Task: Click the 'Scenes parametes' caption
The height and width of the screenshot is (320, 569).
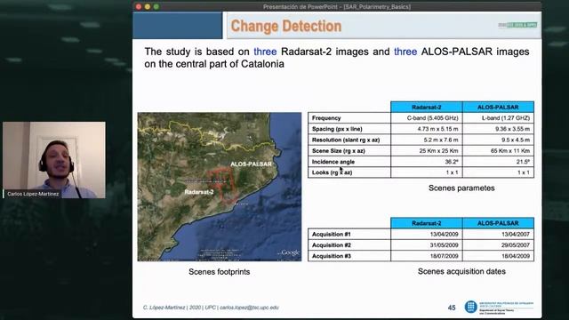Action: [x=461, y=188]
